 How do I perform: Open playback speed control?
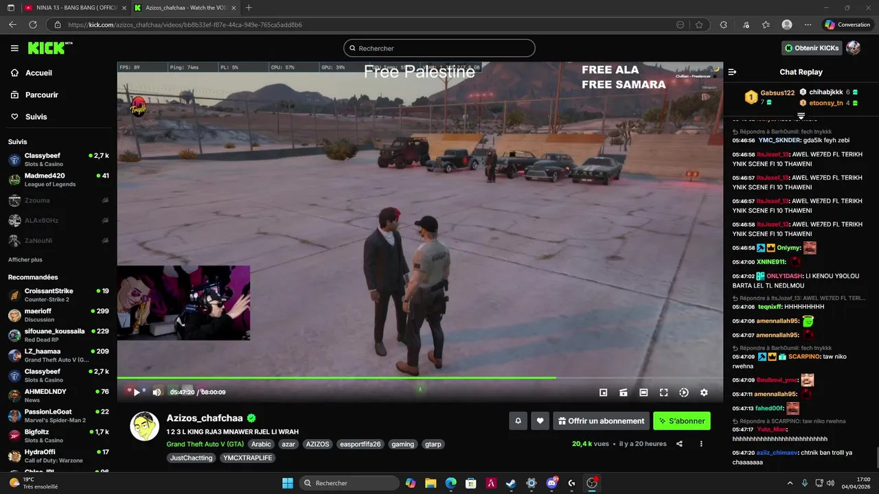(684, 392)
